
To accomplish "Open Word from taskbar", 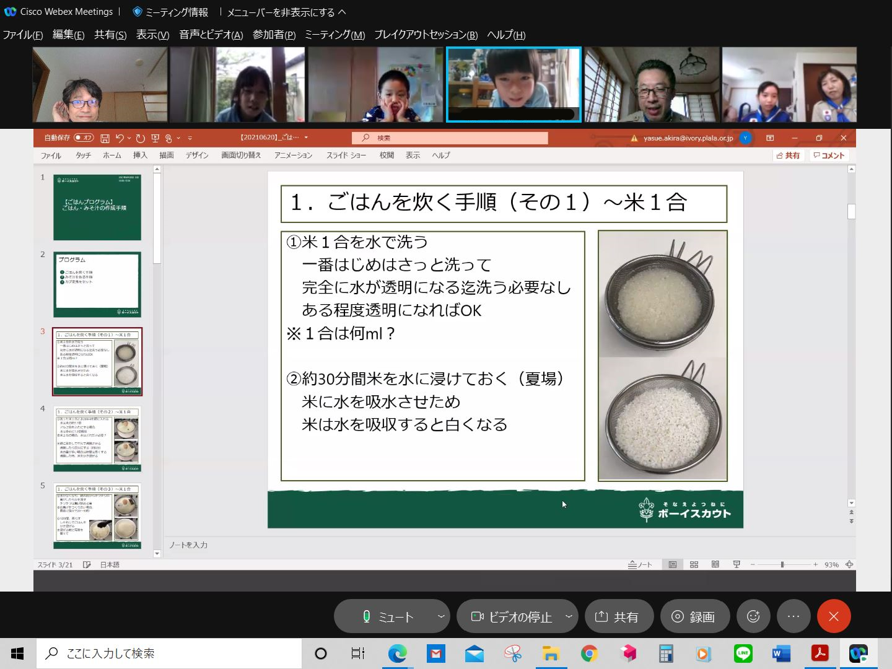I will [x=781, y=654].
